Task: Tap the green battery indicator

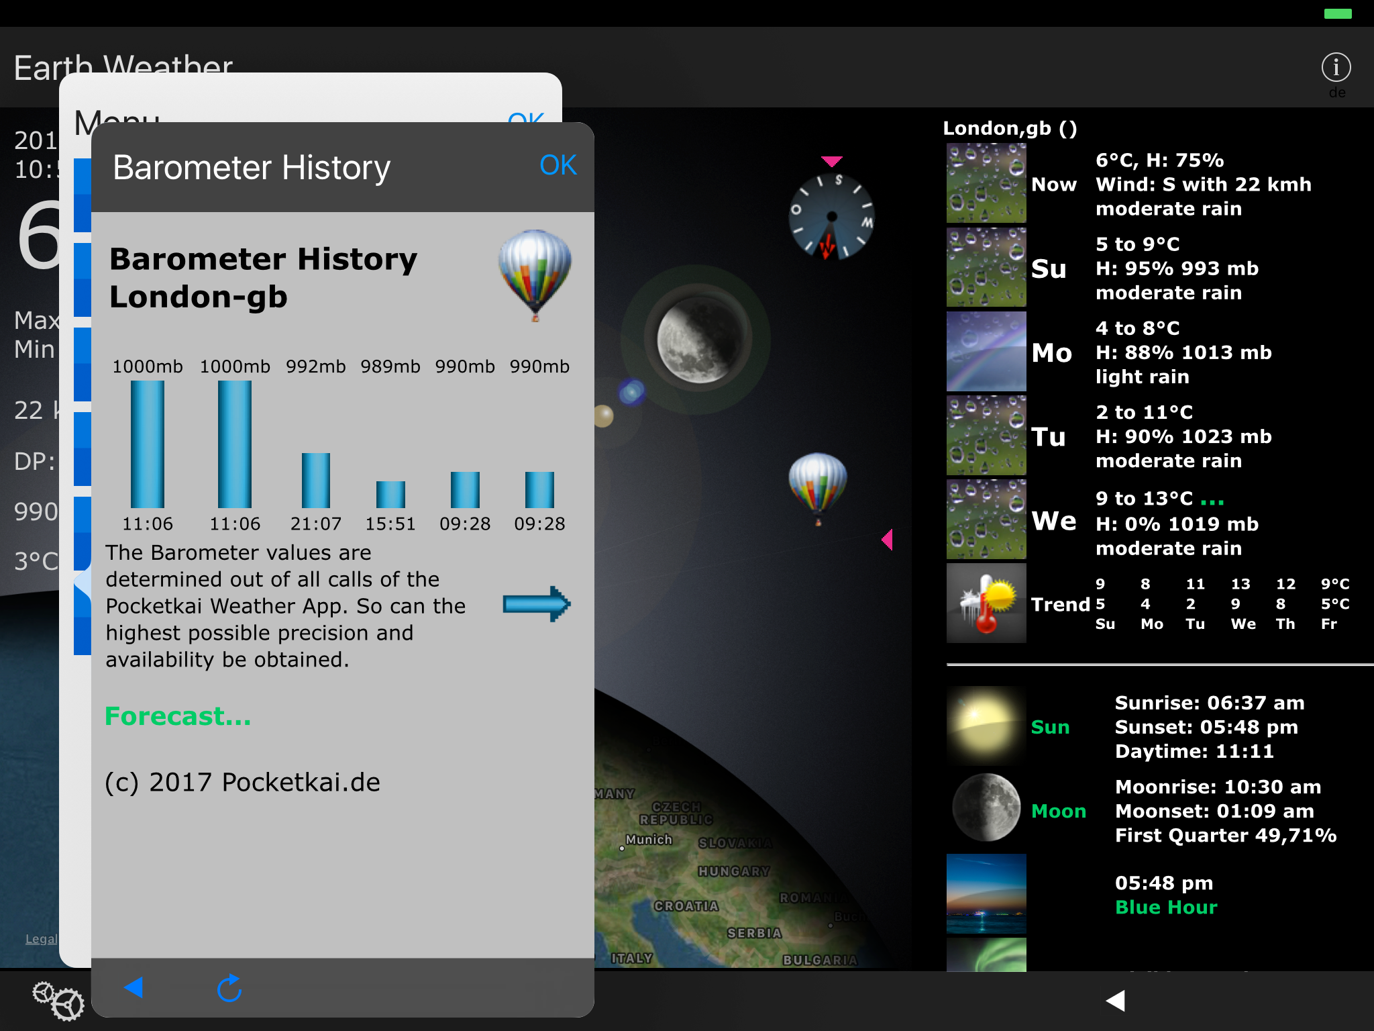Action: point(1338,13)
